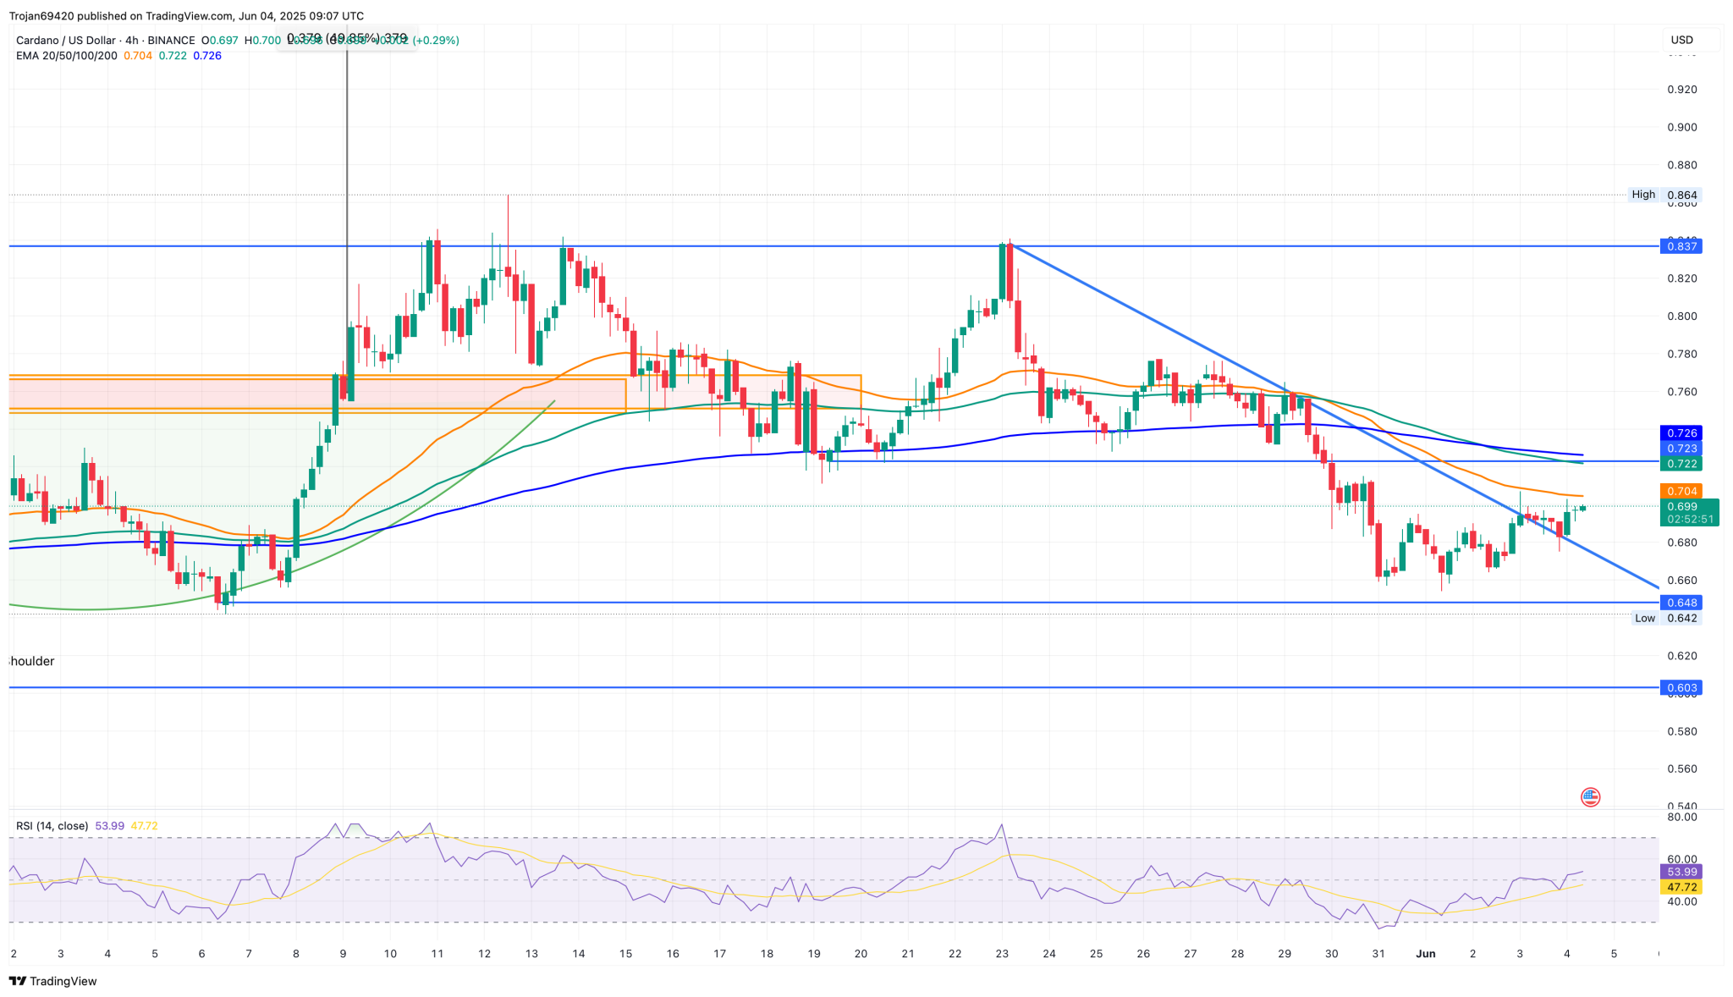Click the yellow 47.72 RSI axis tag
Viewport: 1733px width, 997px height.
[x=1681, y=887]
